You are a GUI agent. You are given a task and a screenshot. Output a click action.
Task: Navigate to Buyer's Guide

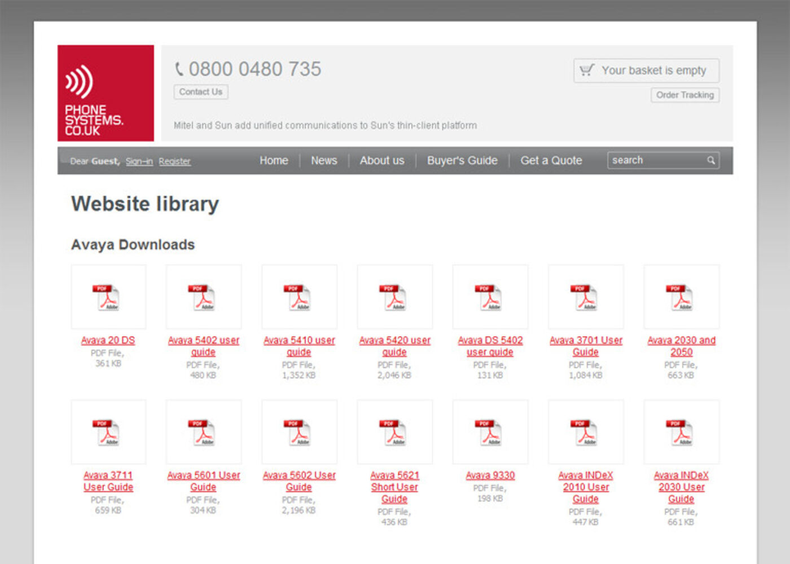(462, 161)
